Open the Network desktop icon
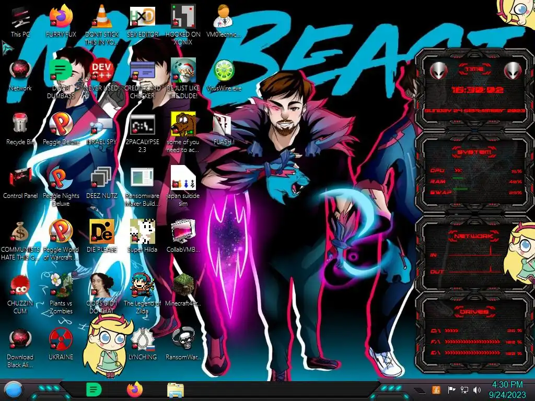Image resolution: width=535 pixels, height=401 pixels. click(x=20, y=75)
